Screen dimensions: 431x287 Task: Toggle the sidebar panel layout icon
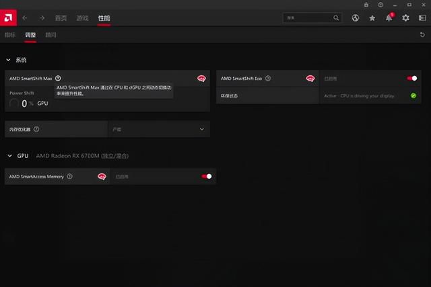click(x=422, y=18)
